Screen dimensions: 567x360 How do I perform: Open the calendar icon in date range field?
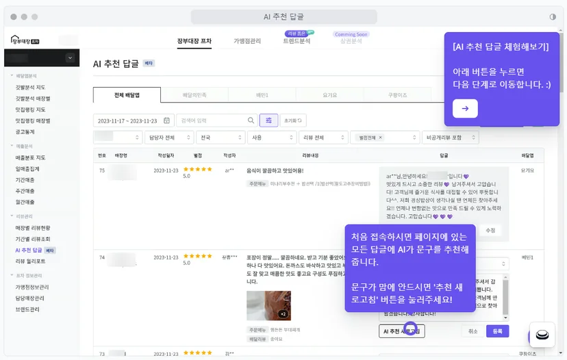166,120
